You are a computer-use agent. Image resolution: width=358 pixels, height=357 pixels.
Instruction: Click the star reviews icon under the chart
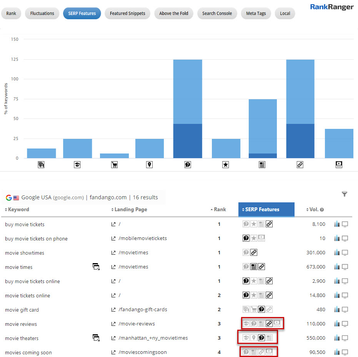click(x=226, y=165)
